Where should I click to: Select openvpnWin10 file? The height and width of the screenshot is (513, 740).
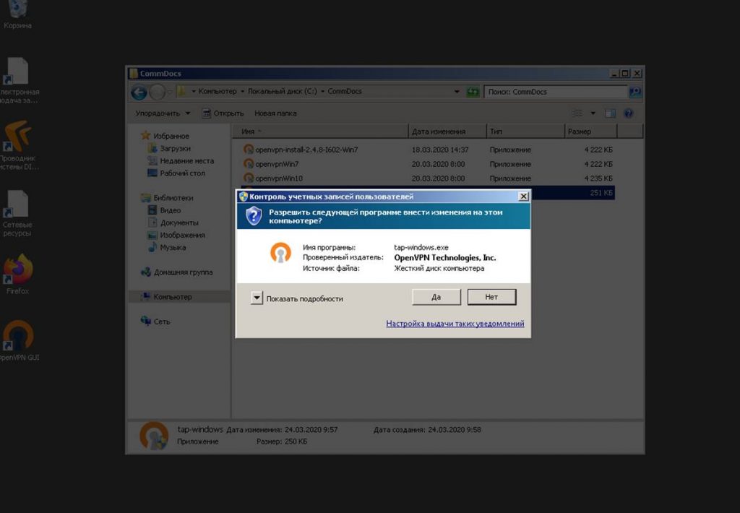[x=428, y=178]
